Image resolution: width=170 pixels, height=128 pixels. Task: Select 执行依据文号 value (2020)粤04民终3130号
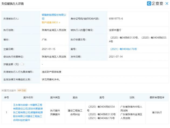pos(124,38)
